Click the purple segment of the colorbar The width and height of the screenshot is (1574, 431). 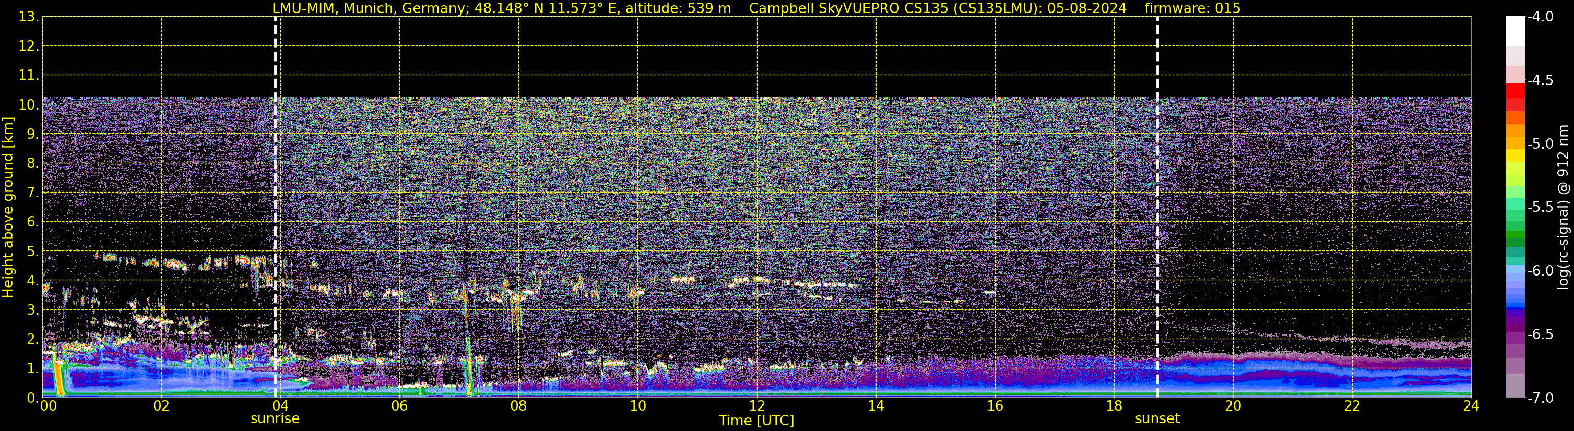tap(1514, 320)
